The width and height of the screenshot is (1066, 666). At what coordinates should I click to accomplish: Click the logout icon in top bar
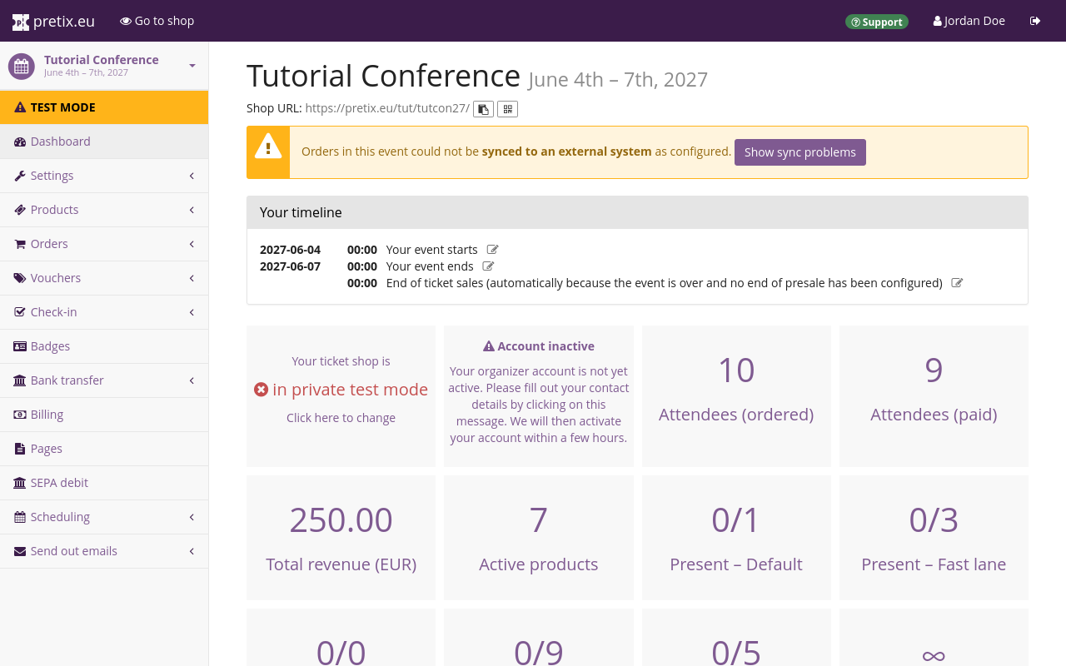pyautogui.click(x=1035, y=21)
